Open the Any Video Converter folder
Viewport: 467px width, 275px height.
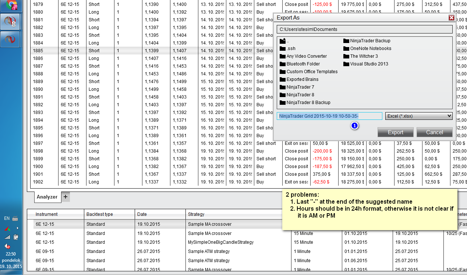(x=303, y=56)
